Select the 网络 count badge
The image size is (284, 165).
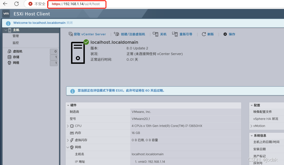click(54, 63)
